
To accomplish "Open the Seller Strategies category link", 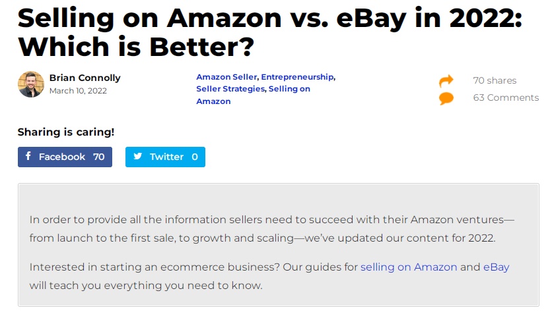I will [230, 89].
